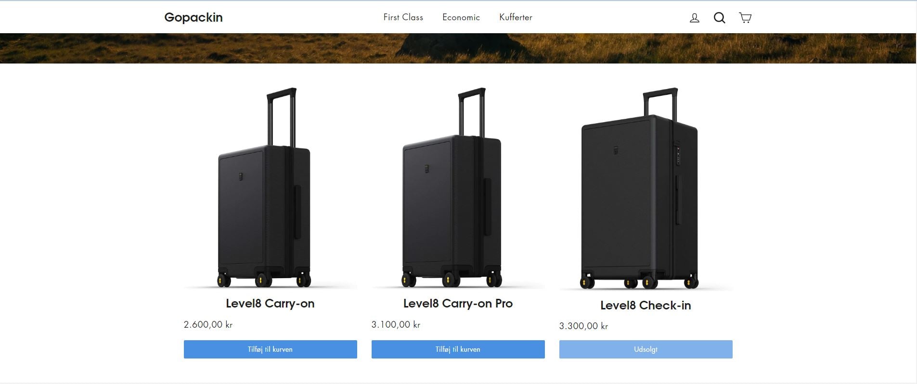View Level8 Carry-on Pro suitcase image

[458, 188]
